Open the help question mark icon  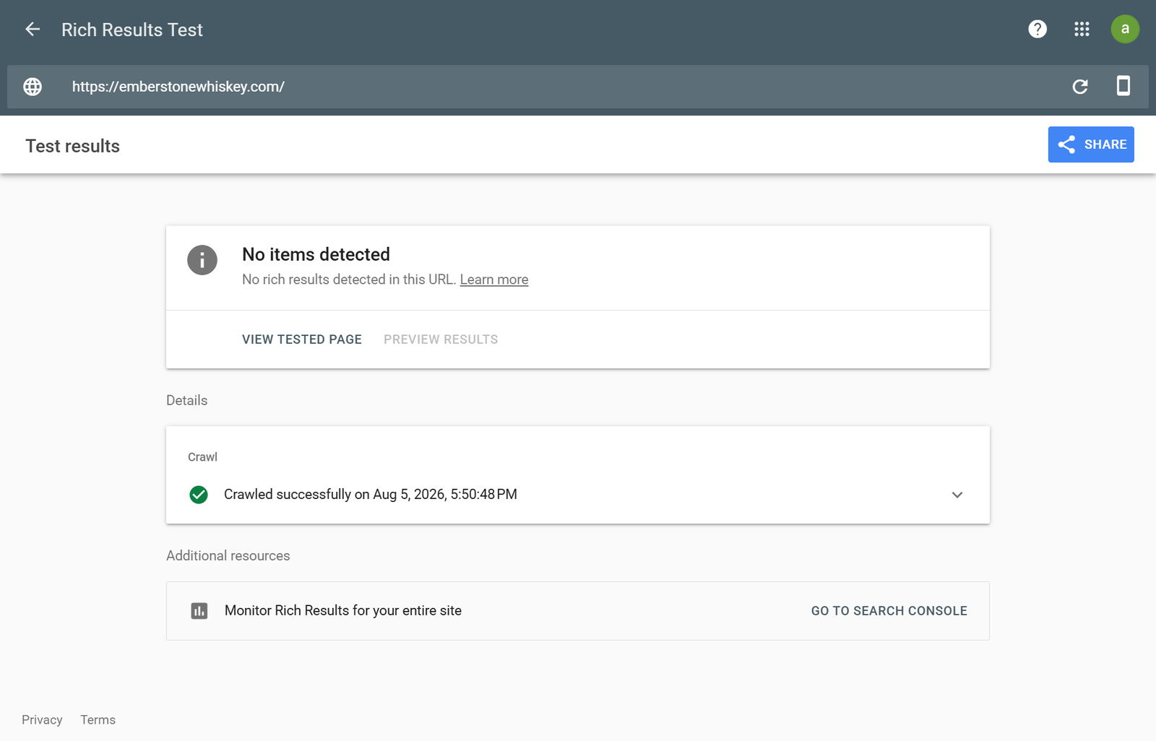[1038, 29]
